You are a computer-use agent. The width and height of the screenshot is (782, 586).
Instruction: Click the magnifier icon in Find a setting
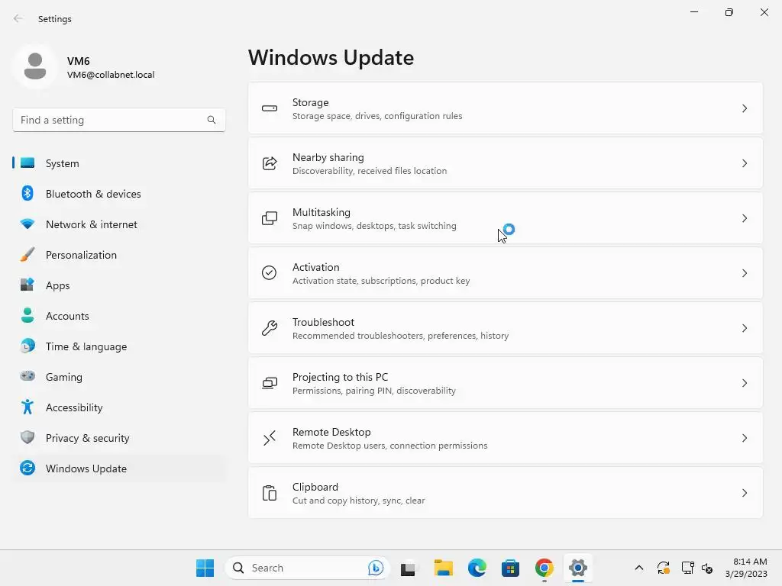coord(212,120)
